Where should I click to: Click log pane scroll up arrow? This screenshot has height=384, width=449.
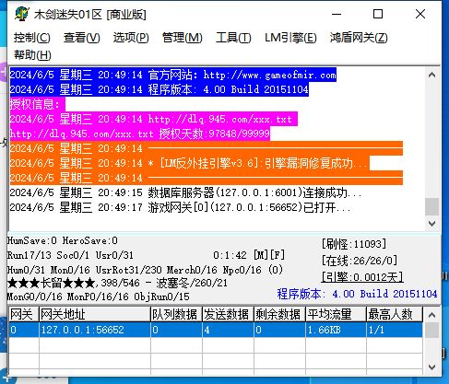click(431, 75)
